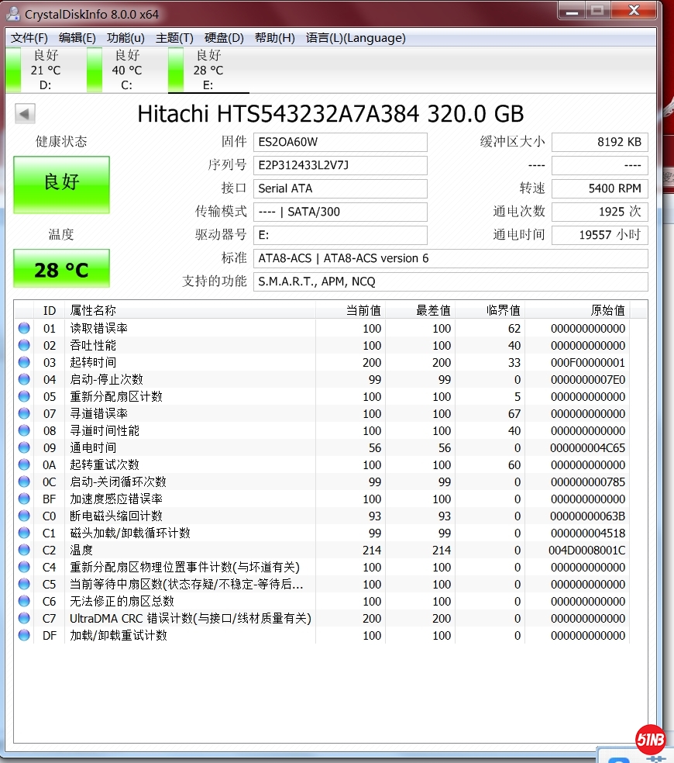Click the 固件 firmware field ES2OA60W

coord(341,142)
